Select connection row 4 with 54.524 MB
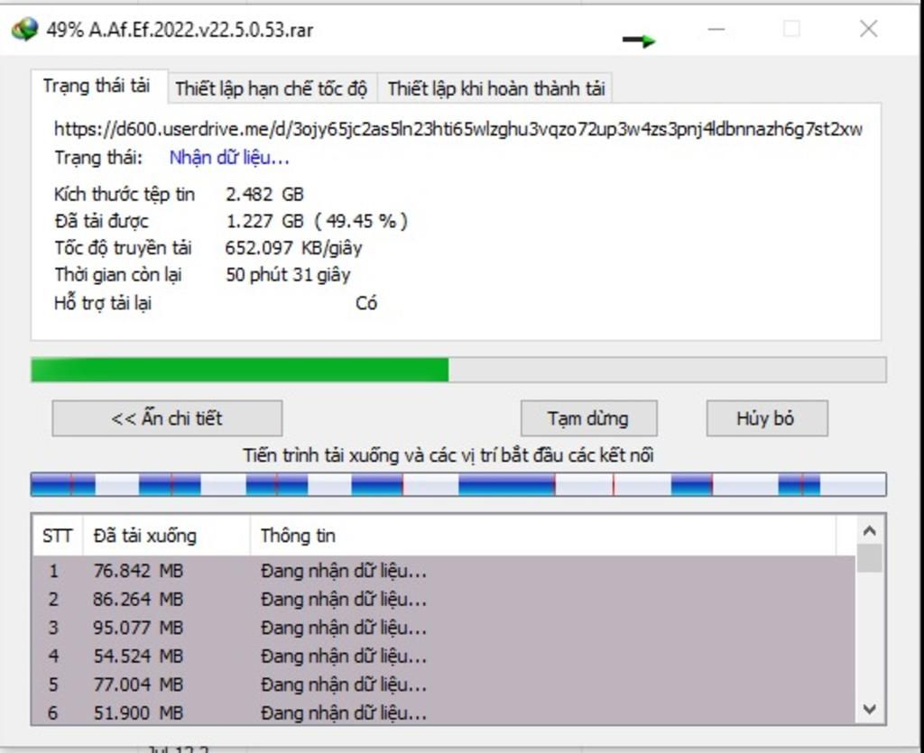Screen dimensions: 924x753 pyautogui.click(x=443, y=656)
